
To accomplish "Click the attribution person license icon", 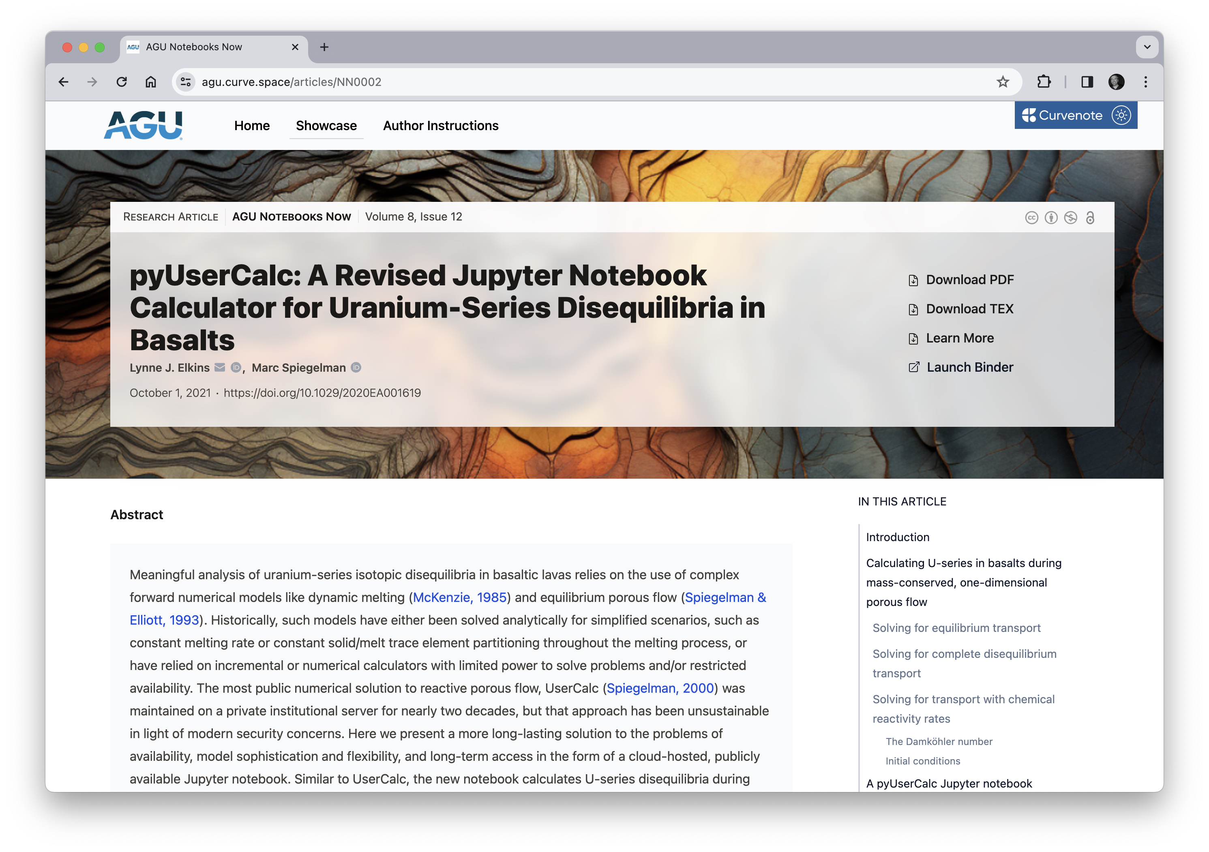I will 1052,218.
